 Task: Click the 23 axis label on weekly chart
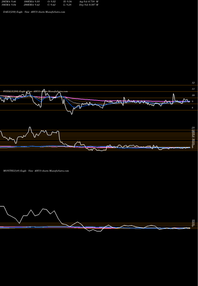[x=193, y=128]
